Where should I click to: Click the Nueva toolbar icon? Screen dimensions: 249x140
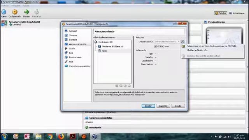[4, 12]
